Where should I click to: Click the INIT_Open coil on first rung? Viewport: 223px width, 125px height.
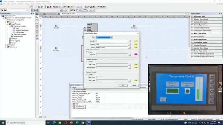click(x=134, y=26)
